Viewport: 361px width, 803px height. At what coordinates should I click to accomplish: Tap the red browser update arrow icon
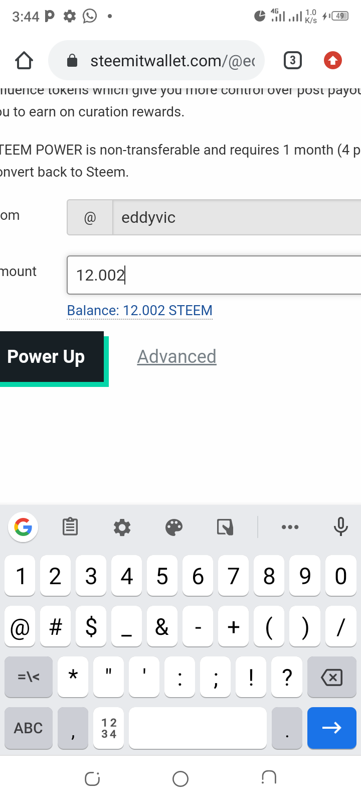(333, 61)
